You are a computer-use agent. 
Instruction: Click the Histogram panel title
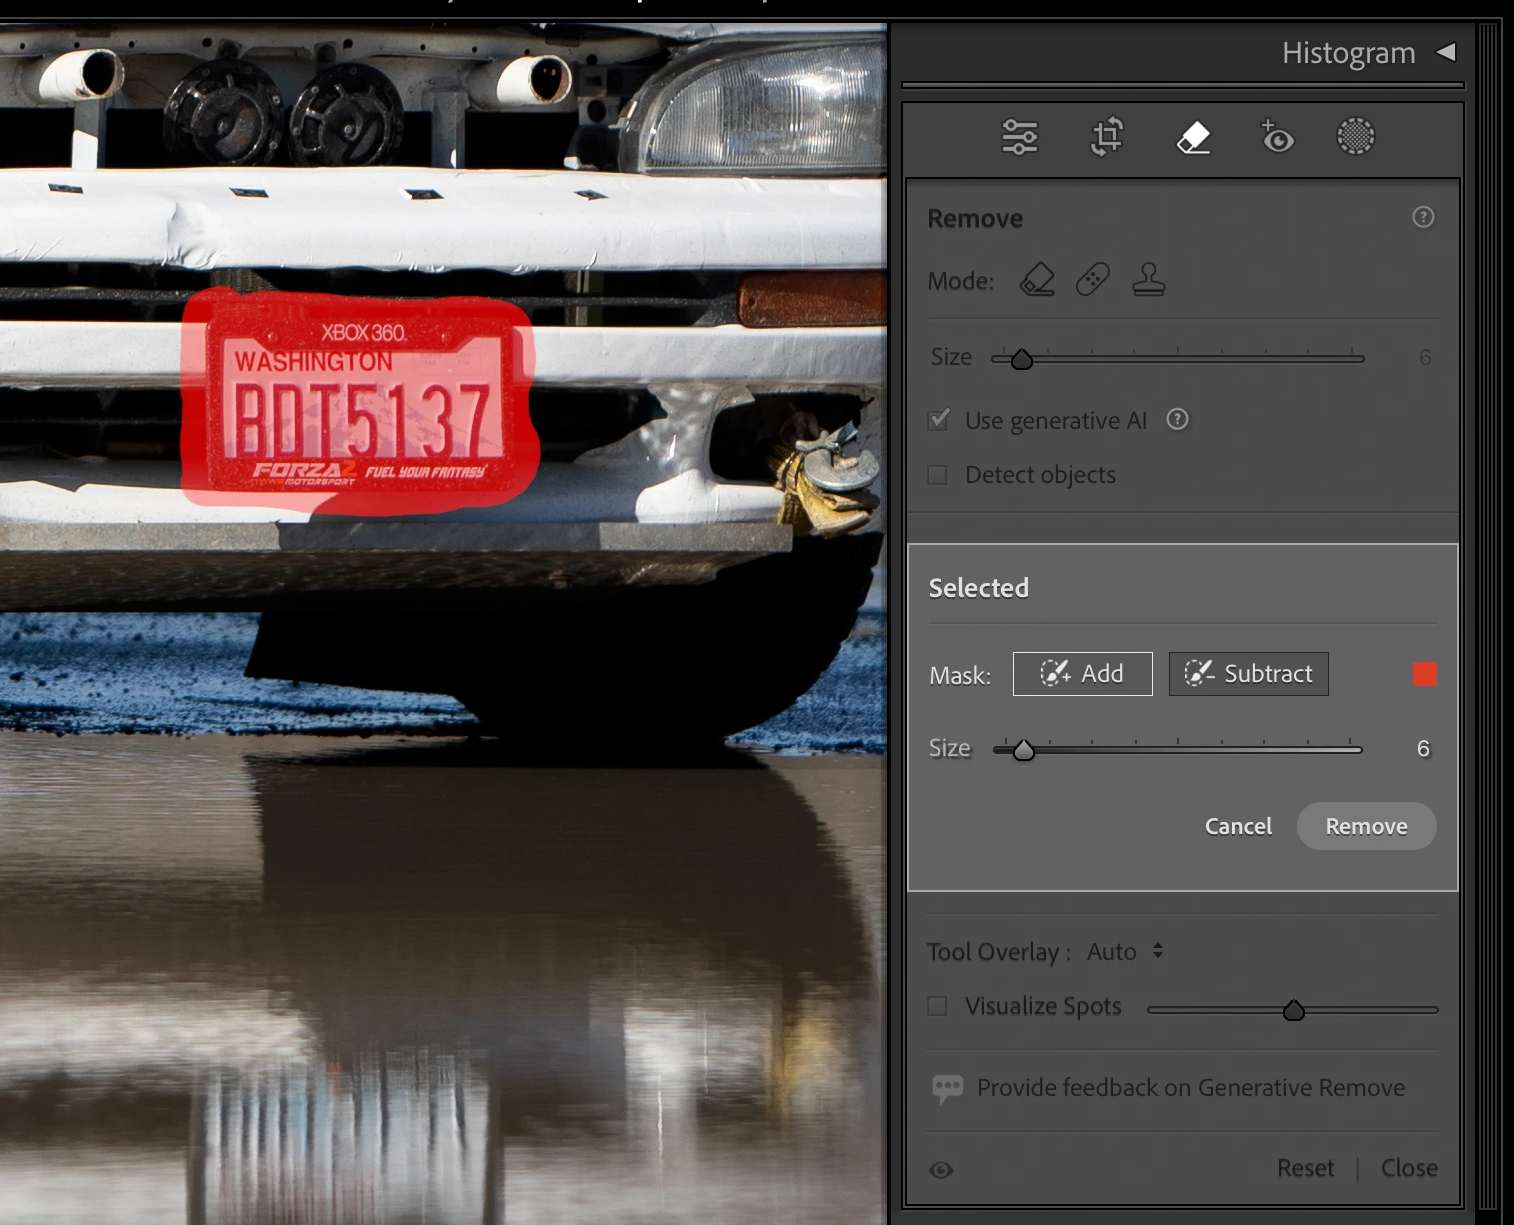[x=1348, y=53]
